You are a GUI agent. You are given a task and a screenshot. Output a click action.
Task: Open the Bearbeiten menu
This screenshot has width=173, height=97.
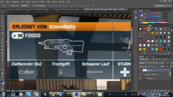coord(15,2)
